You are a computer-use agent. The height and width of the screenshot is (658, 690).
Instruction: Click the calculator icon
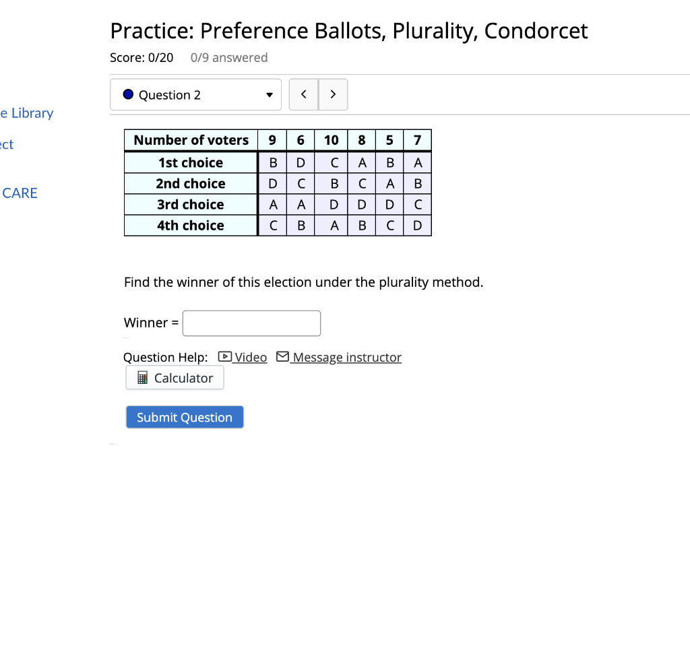(142, 379)
